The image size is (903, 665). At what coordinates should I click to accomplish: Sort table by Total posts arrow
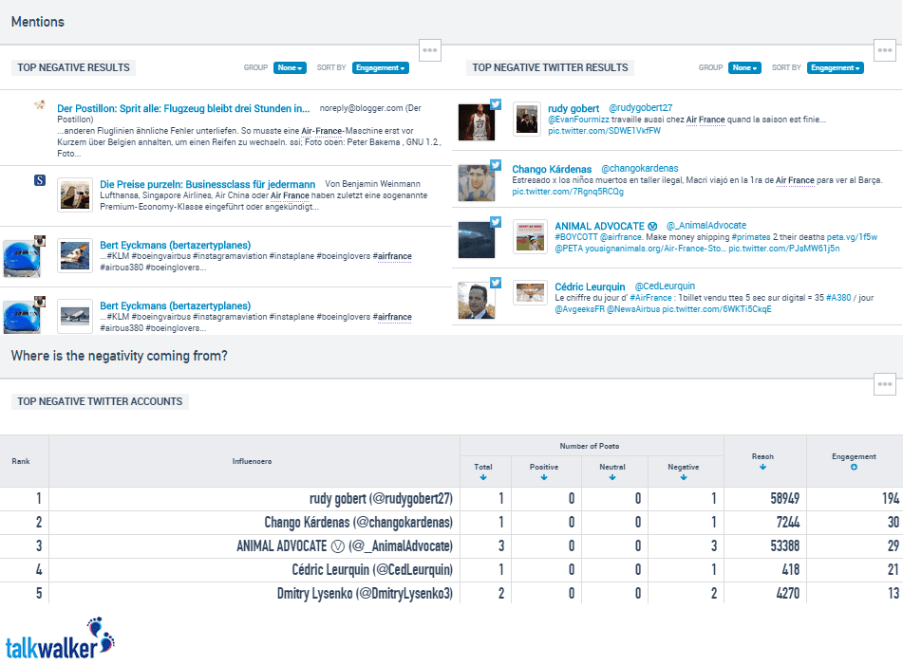(483, 477)
